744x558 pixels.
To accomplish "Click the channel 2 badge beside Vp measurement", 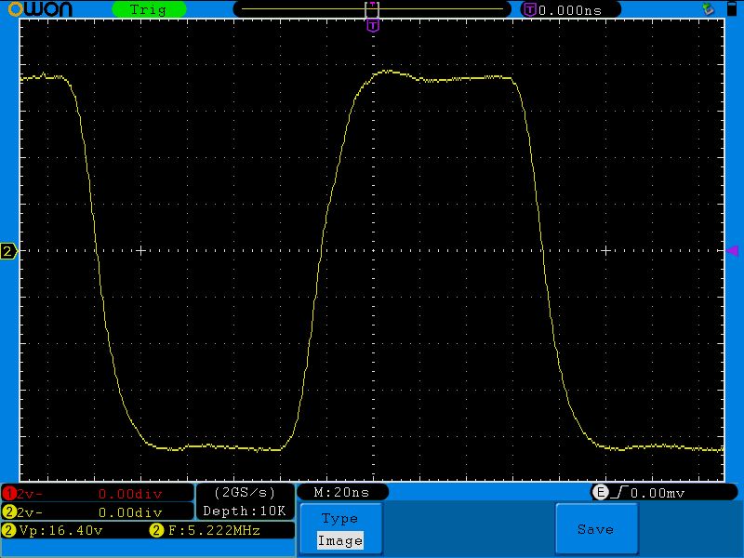I will pyautogui.click(x=8, y=530).
